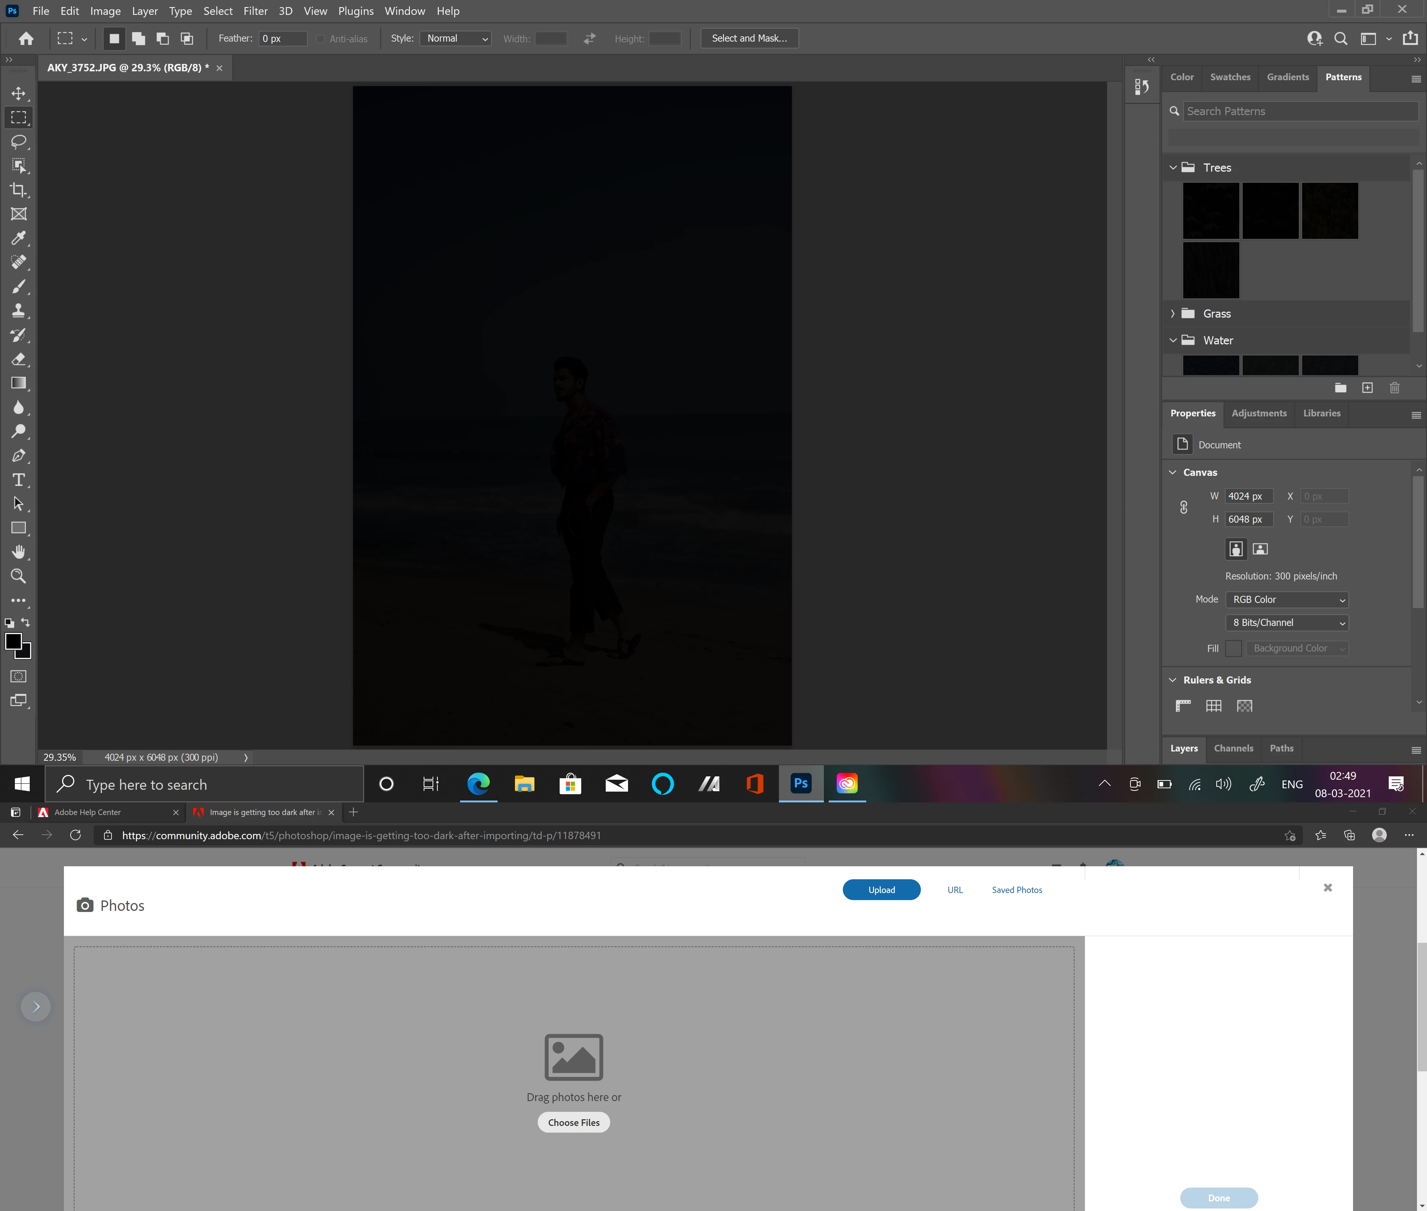Open the Style dropdown set to Normal
Viewport: 1427px width, 1211px height.
[456, 38]
